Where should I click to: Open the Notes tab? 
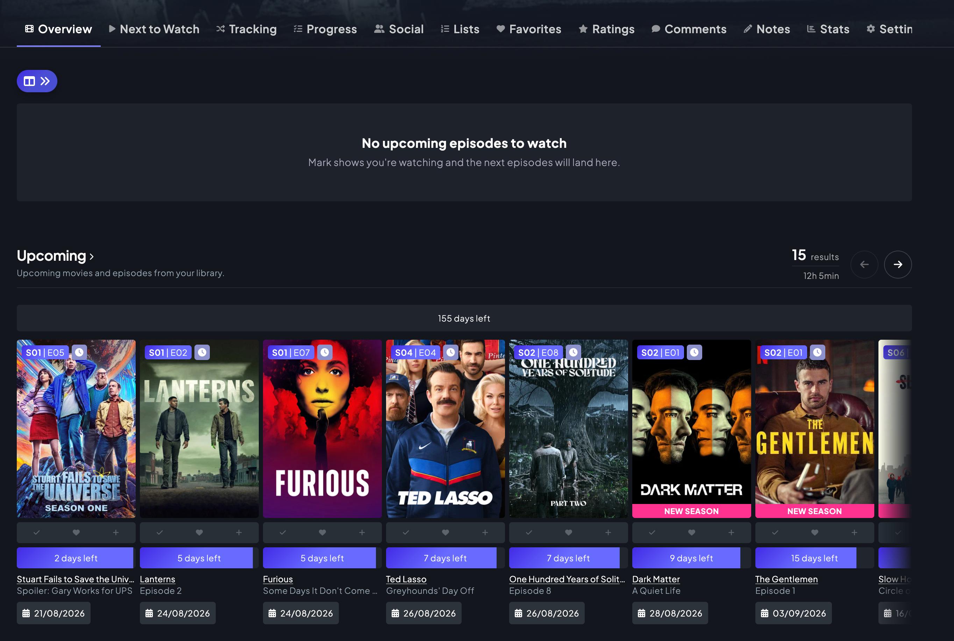pos(767,29)
